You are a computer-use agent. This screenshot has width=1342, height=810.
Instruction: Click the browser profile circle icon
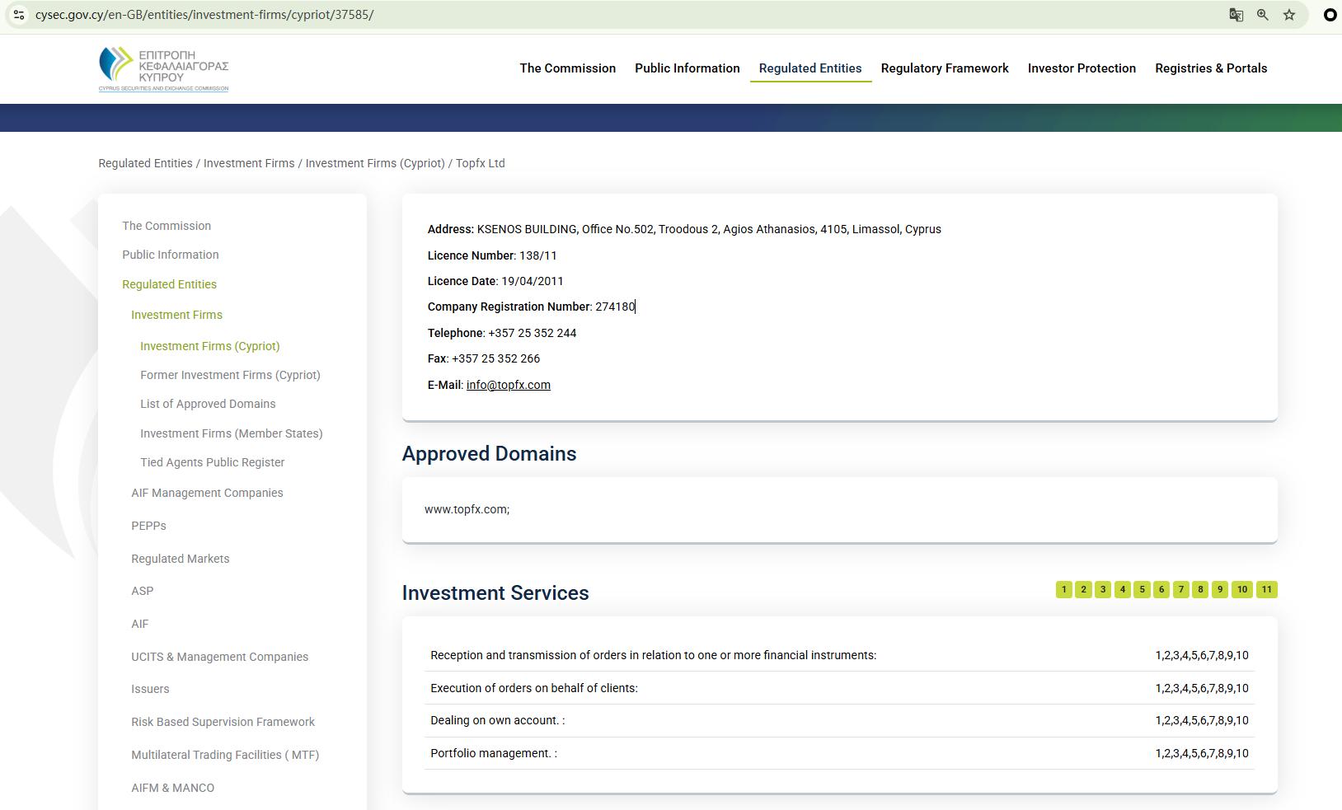click(1330, 15)
